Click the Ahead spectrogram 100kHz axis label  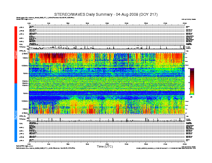coord(25,66)
